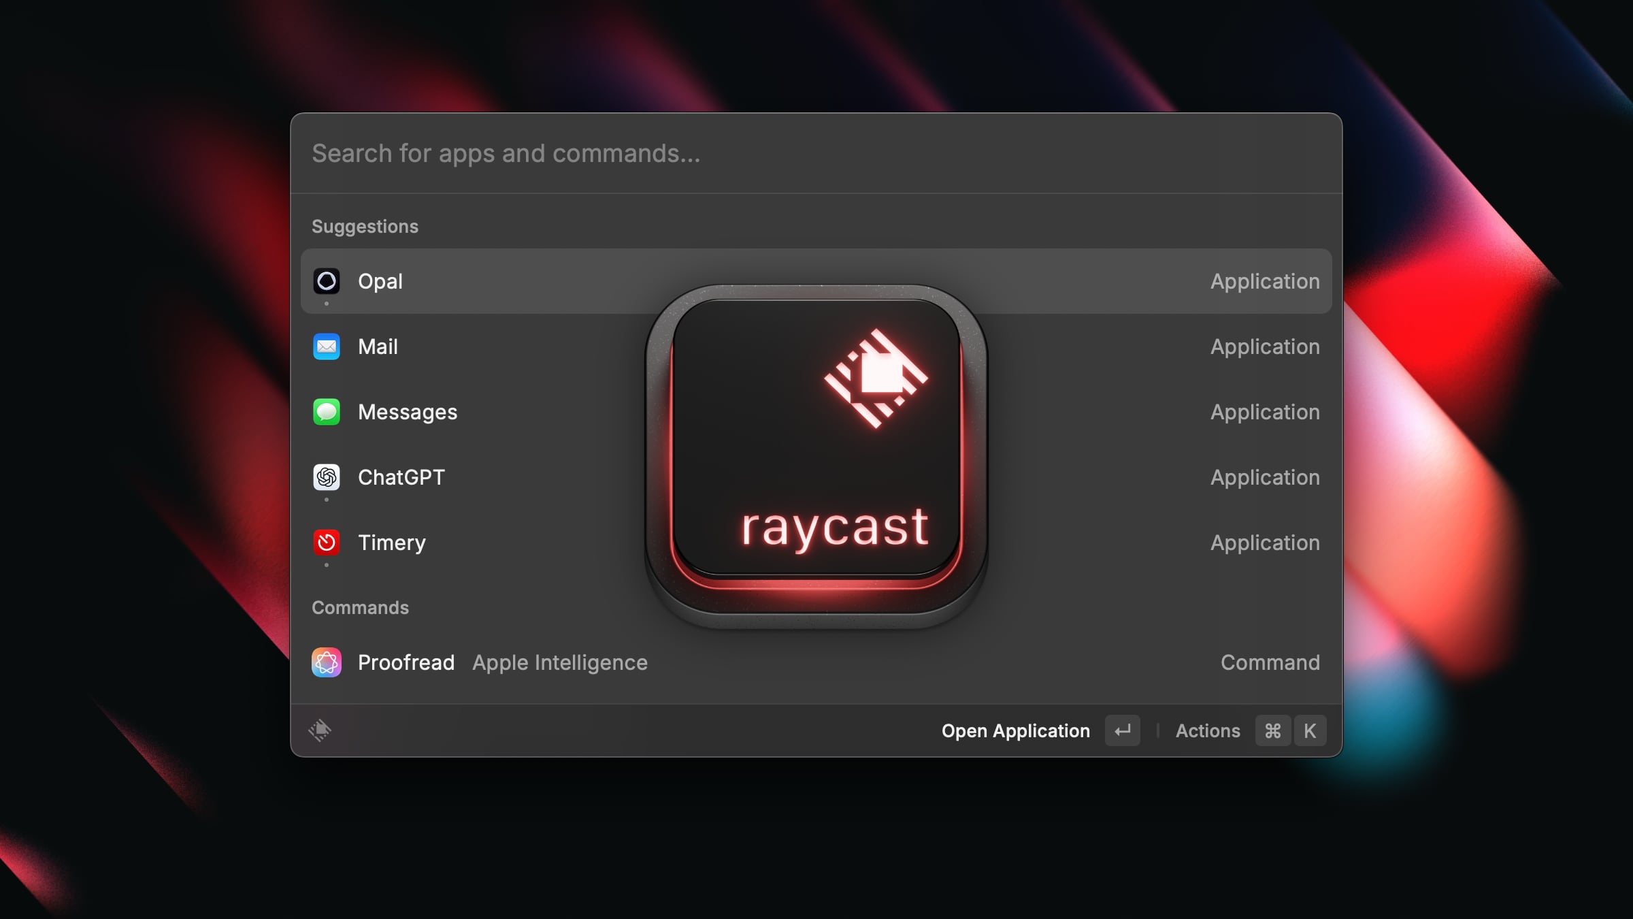
Task: Click the ChatGPT logo icon
Action: [x=327, y=477]
